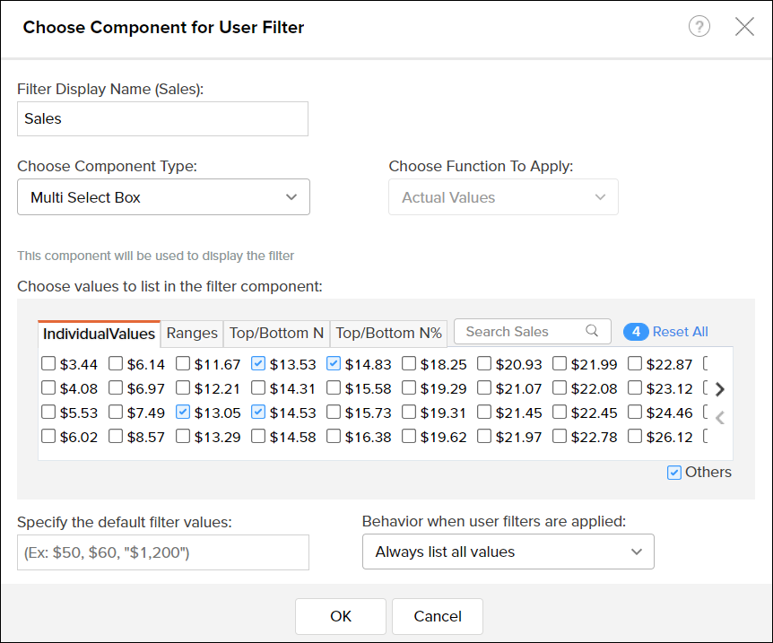Open the Top/Bottom N tab
The image size is (773, 643).
click(x=276, y=333)
